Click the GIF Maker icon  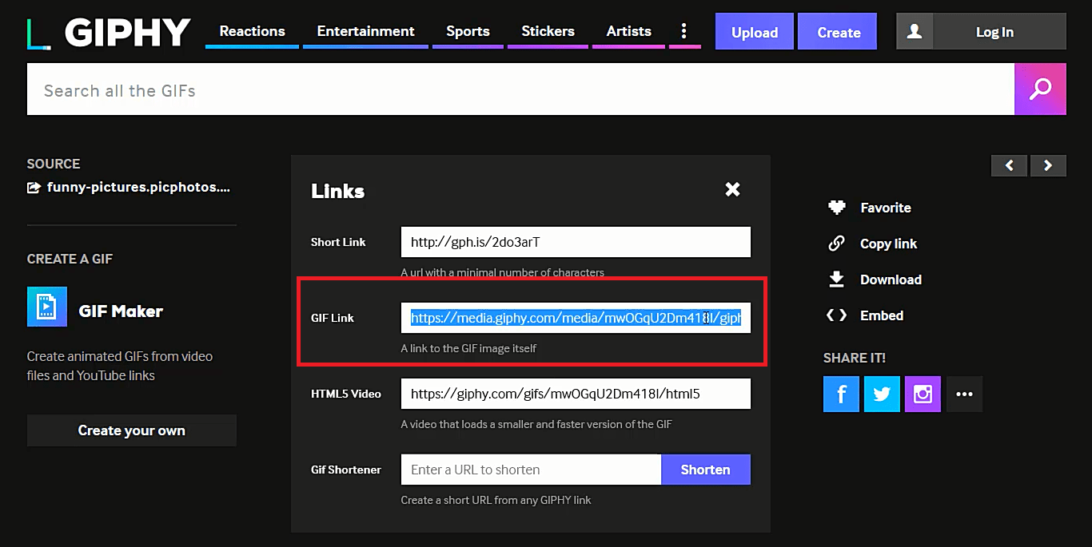(x=47, y=307)
